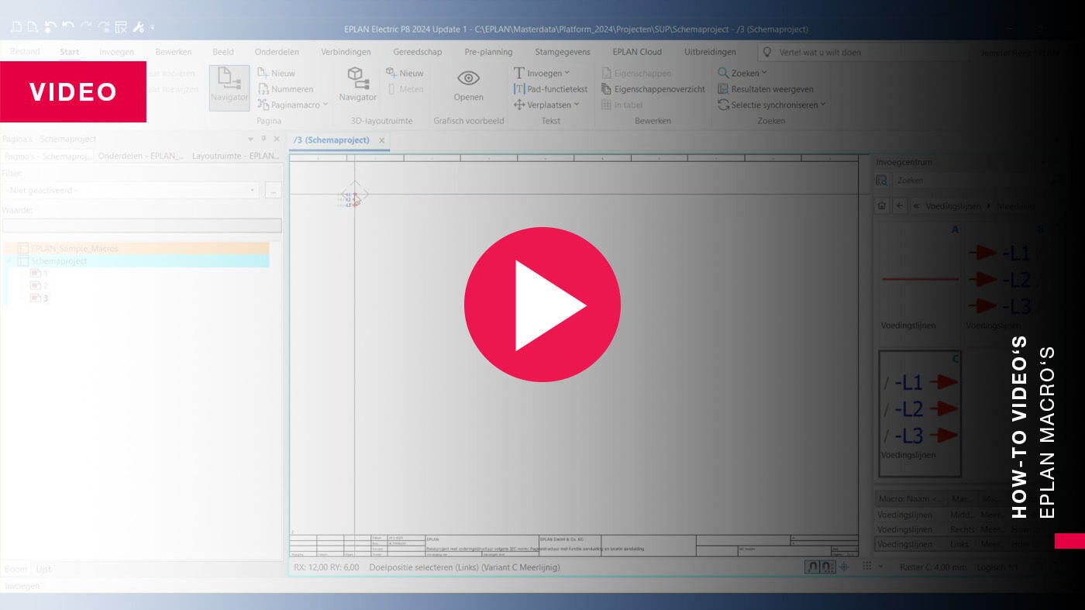1085x610 pixels.
Task: Click the Meten measure tool
Action: (x=405, y=89)
